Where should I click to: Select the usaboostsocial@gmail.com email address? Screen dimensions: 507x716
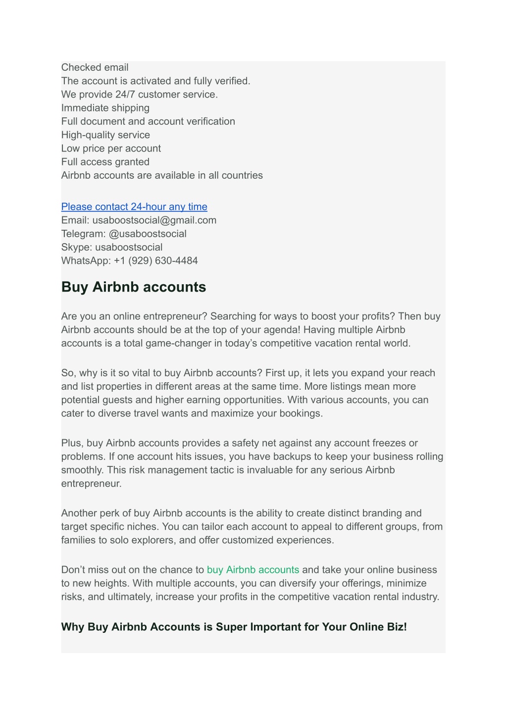(x=154, y=220)
